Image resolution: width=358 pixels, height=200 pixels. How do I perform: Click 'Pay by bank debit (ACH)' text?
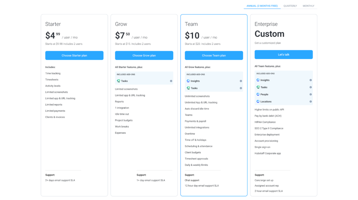tap(268, 116)
